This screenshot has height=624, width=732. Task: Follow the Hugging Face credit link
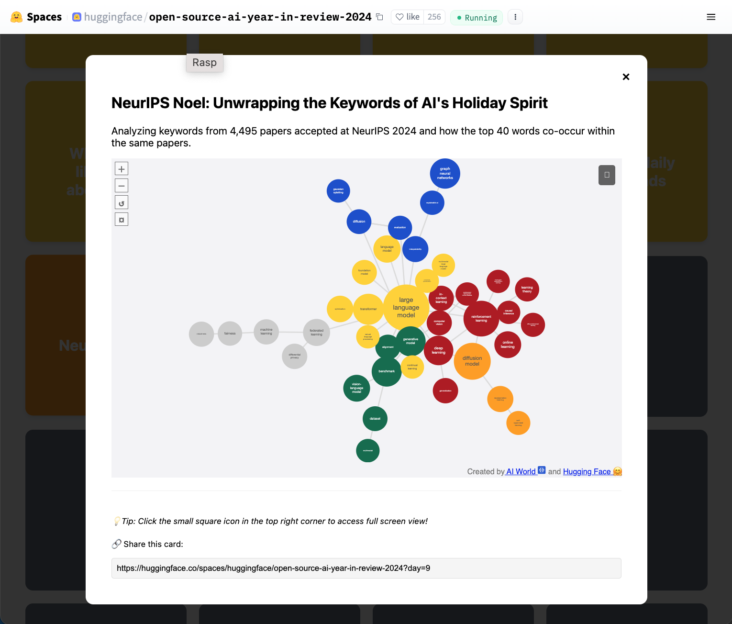point(587,472)
